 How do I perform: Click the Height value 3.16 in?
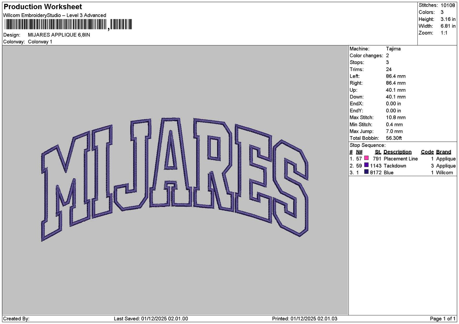coord(448,19)
